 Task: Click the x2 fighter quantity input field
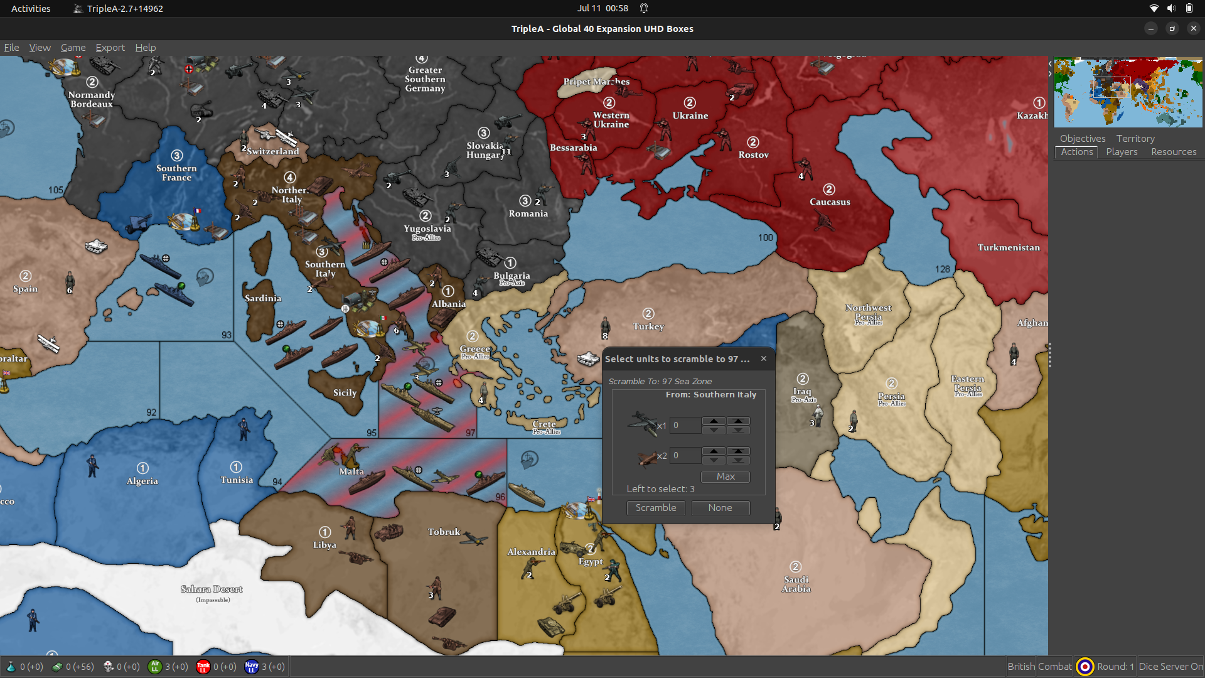(x=685, y=455)
